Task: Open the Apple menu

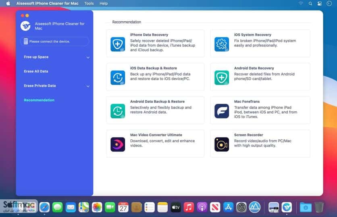Action: coord(8,4)
